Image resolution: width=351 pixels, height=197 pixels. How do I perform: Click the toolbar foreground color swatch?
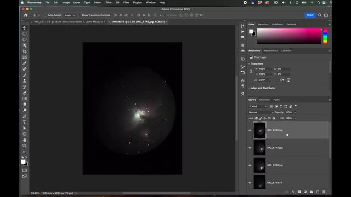pyautogui.click(x=23, y=161)
